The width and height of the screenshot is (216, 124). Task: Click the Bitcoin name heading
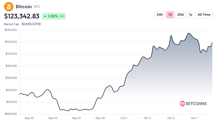click(x=24, y=7)
